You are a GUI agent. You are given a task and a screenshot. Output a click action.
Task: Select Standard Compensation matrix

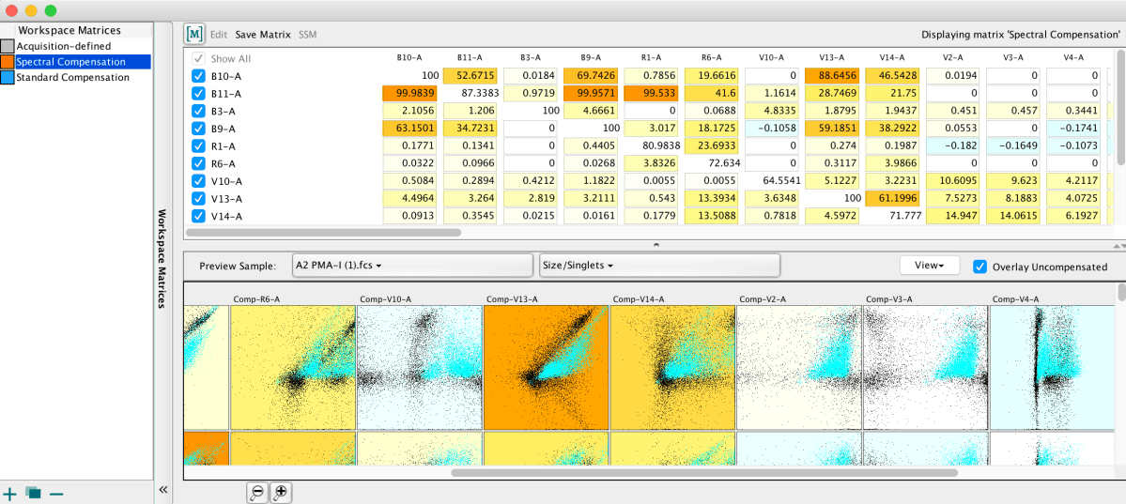[72, 78]
